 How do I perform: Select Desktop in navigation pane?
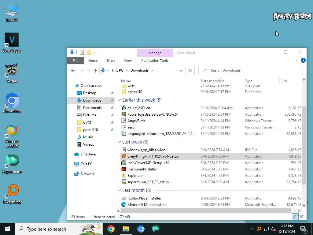[x=90, y=93]
